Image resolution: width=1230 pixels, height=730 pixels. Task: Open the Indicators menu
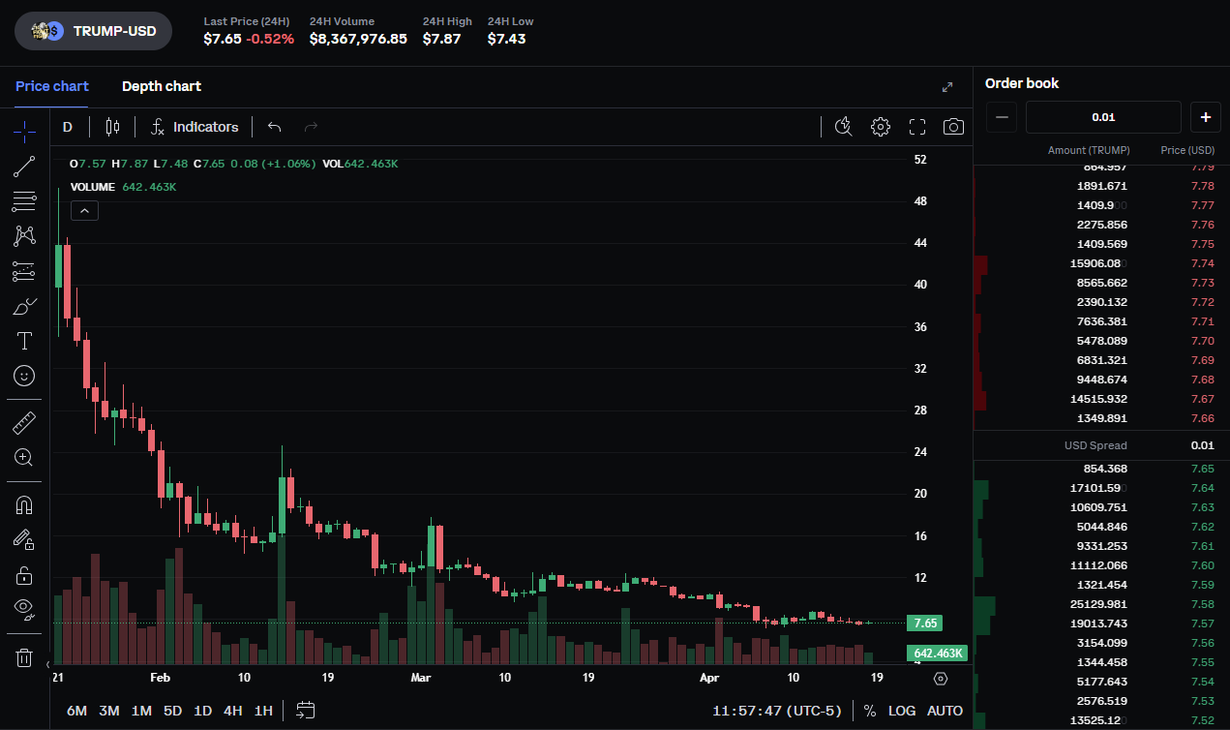click(195, 127)
